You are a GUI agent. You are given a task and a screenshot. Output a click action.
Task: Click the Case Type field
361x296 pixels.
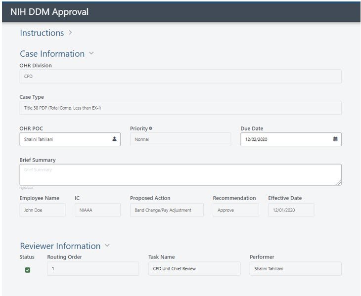point(180,108)
